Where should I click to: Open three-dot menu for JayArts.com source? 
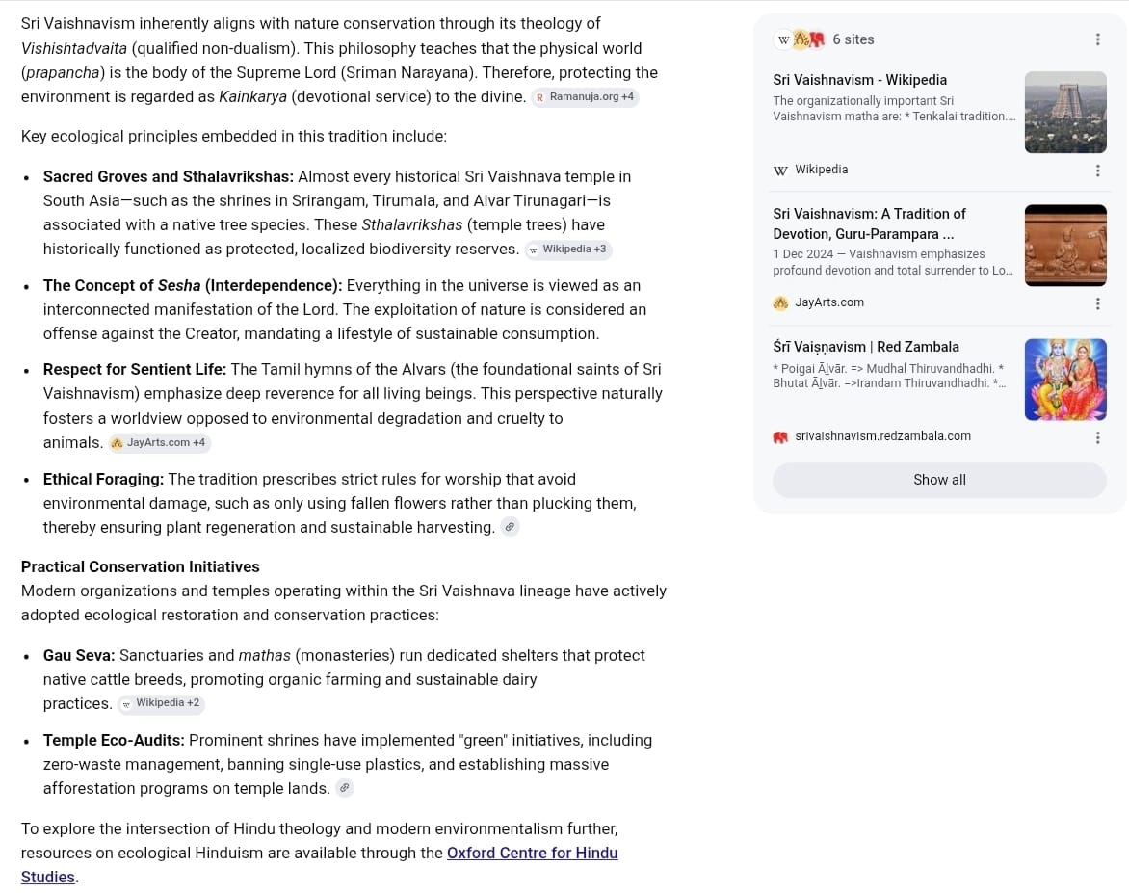tap(1097, 303)
